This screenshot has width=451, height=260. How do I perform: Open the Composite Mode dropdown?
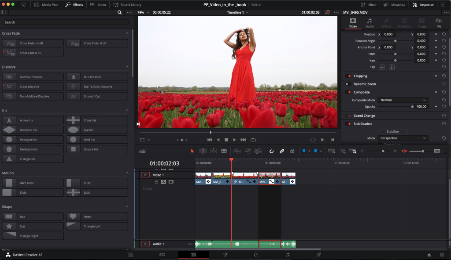[x=403, y=100]
